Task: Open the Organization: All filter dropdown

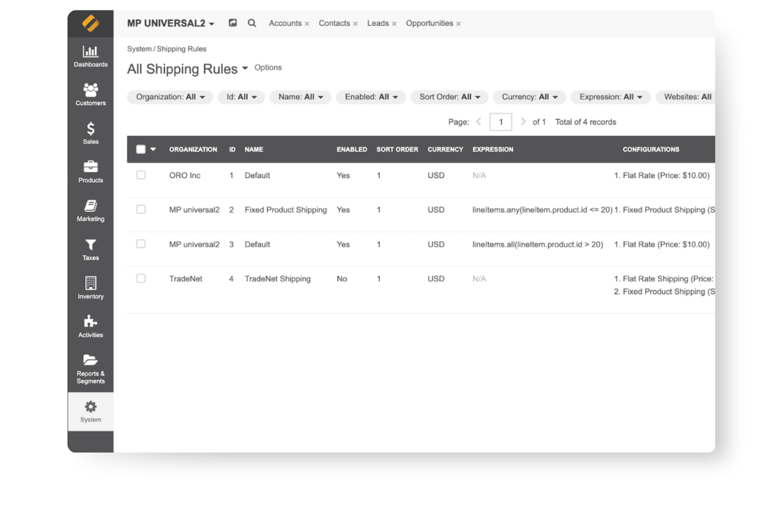Action: click(169, 97)
